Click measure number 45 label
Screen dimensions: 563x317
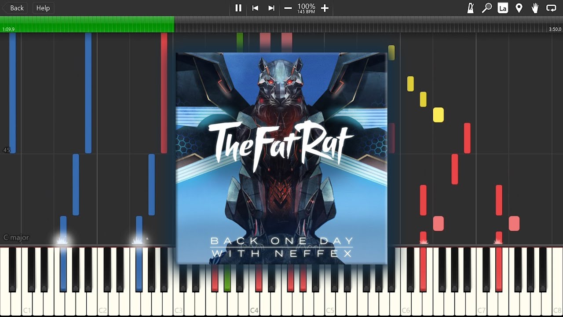(7, 150)
